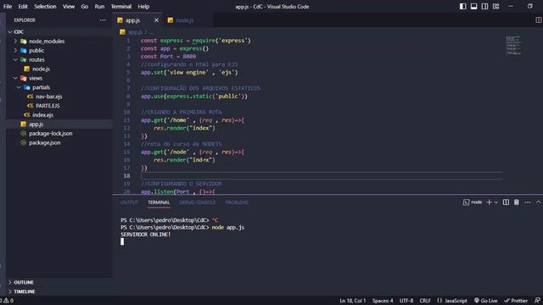Collapse the partials folder

[x=19, y=87]
